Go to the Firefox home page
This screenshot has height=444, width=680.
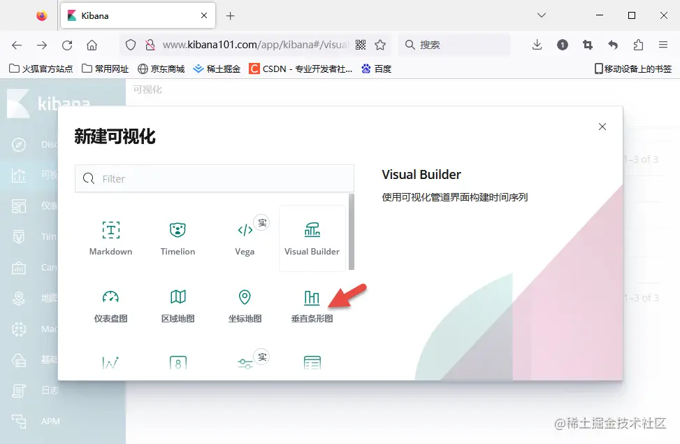click(92, 45)
